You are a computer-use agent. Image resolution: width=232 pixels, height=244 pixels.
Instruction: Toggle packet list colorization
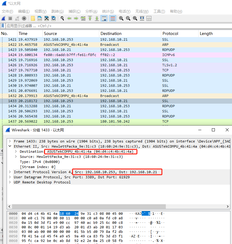click(113, 18)
